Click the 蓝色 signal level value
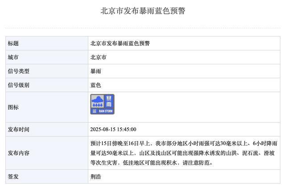Screen dimensions: 285x190 [x=96, y=85]
